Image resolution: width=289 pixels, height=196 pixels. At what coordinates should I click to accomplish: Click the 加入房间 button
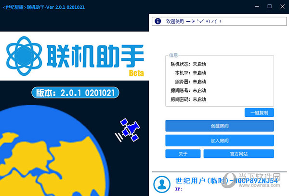[220, 140]
